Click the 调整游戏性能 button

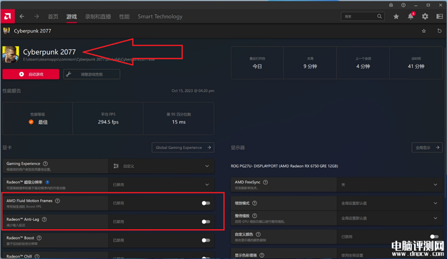click(x=92, y=74)
